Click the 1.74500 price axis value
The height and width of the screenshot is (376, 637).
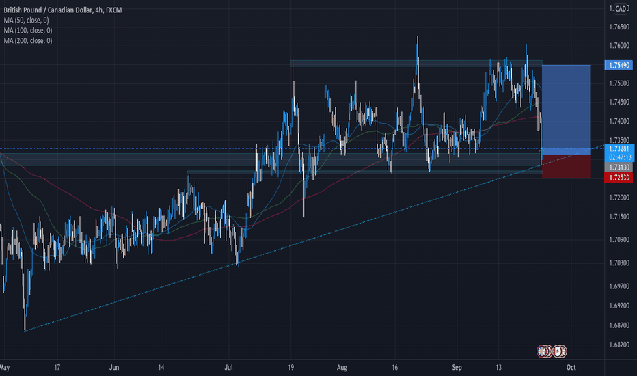[619, 102]
